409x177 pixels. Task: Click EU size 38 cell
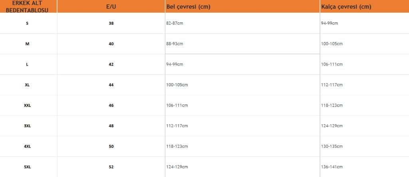point(111,23)
